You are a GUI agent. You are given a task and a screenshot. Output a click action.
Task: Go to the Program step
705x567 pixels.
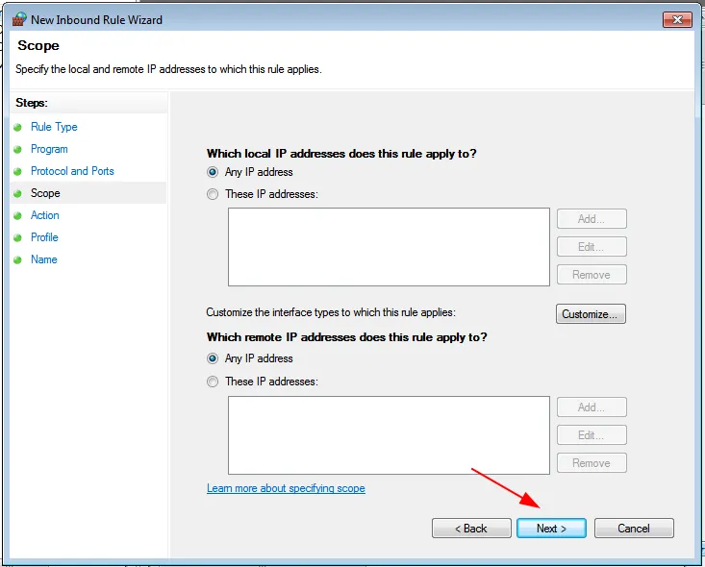point(49,149)
